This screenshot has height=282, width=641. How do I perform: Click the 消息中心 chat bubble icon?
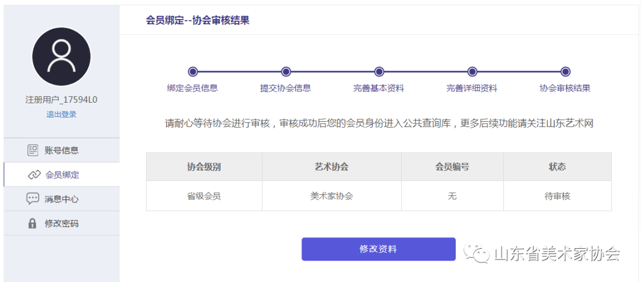click(33, 199)
